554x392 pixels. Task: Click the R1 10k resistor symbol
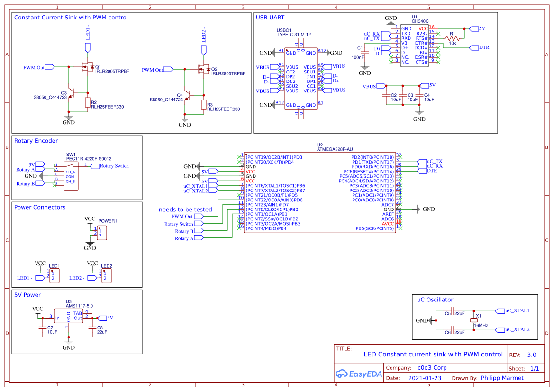(452, 38)
